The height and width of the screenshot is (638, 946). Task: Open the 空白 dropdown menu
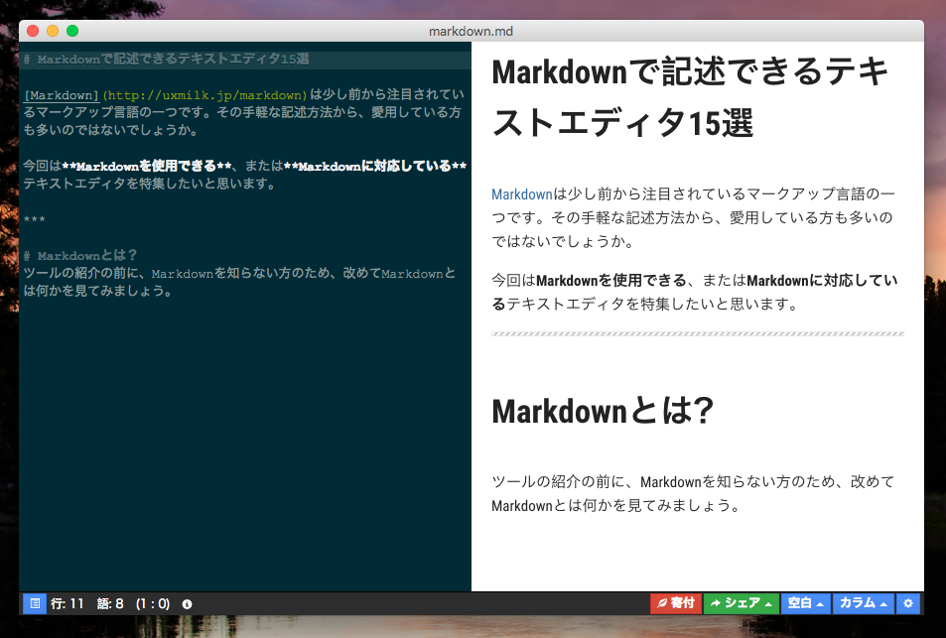(x=805, y=603)
